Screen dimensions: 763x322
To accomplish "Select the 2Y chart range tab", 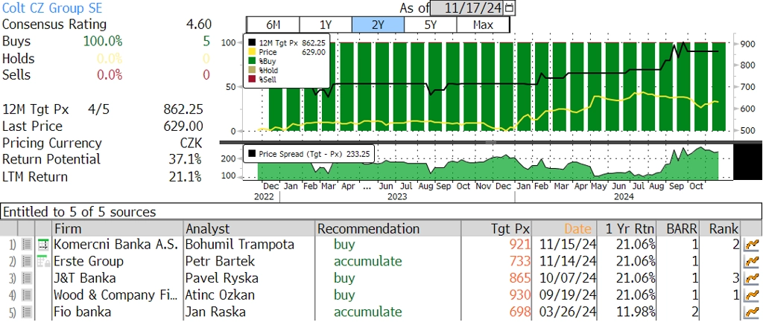I will tap(378, 25).
